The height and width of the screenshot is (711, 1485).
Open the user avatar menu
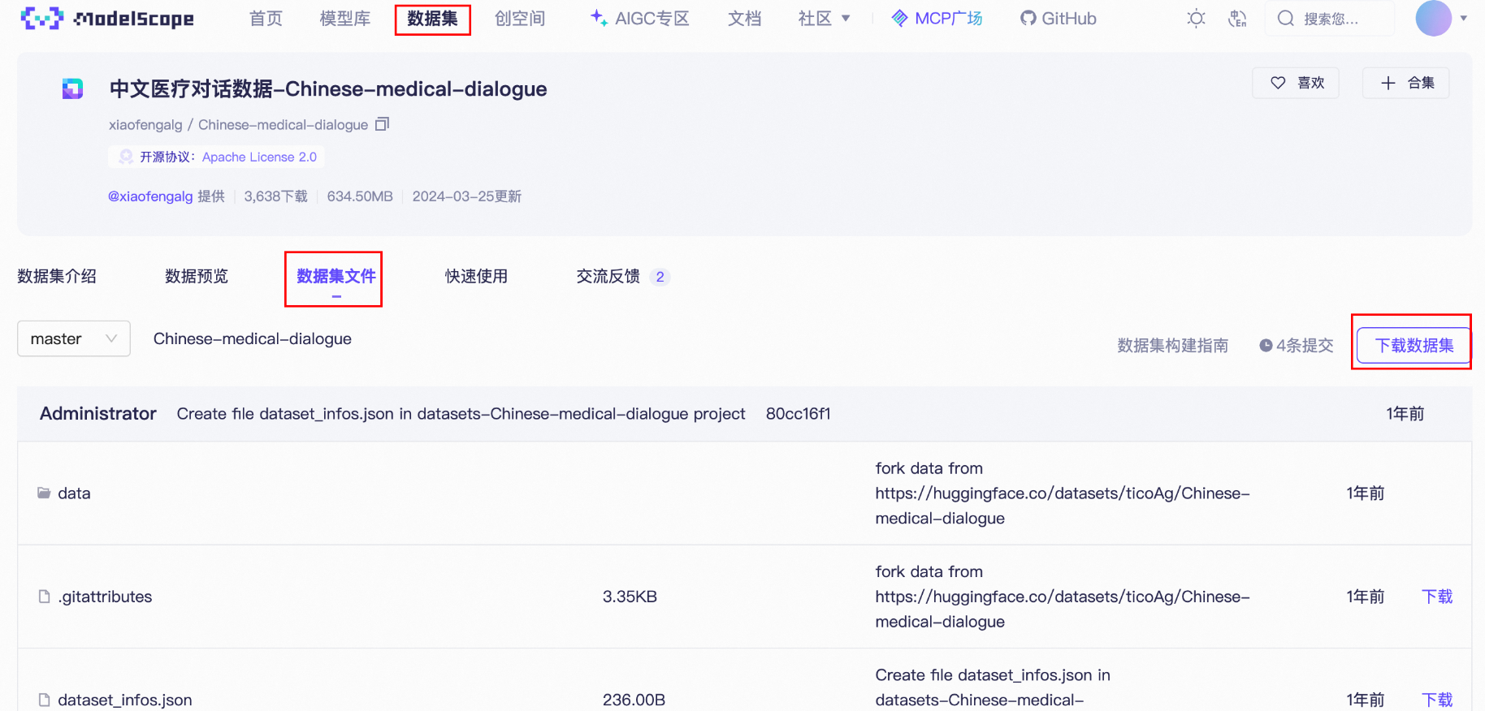tap(1433, 18)
